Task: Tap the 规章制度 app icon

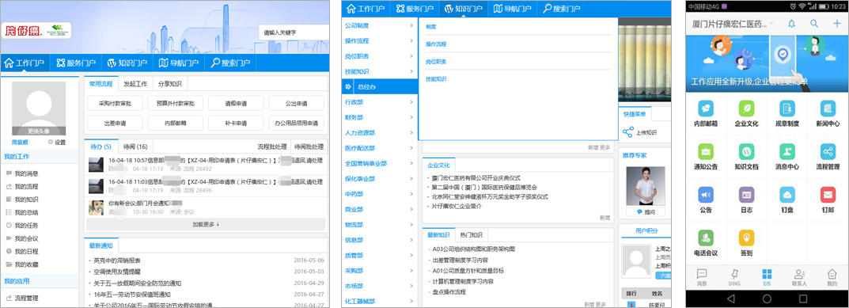Action: pyautogui.click(x=787, y=108)
